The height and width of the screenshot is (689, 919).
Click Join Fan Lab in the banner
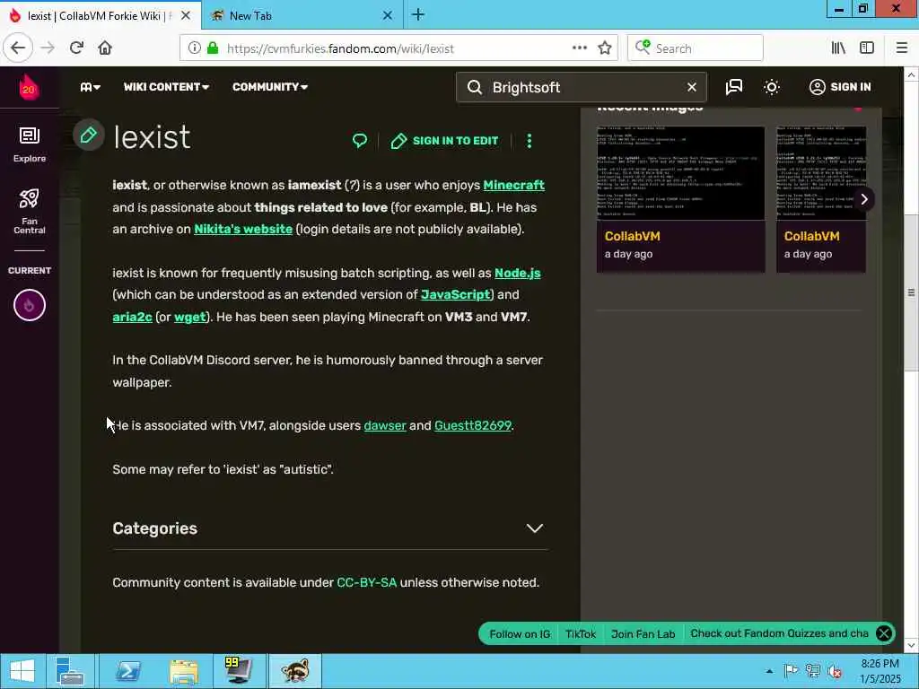(643, 634)
